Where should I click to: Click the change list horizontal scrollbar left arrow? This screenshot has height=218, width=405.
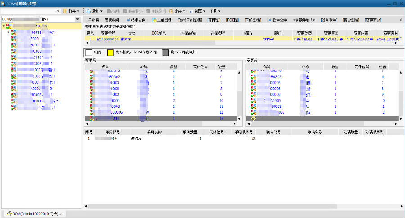click(87, 43)
